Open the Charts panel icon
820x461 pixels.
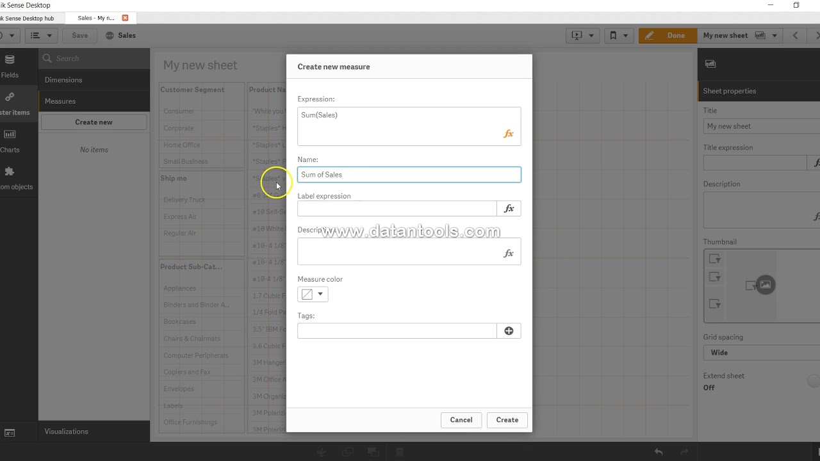(10, 134)
